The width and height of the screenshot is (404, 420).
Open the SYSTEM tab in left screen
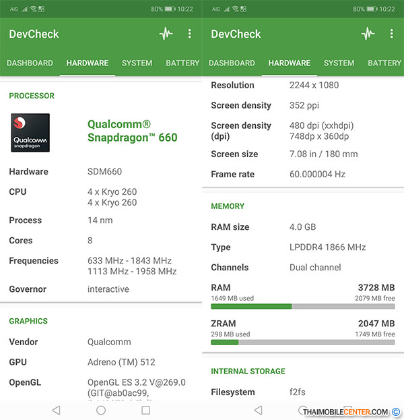coord(137,63)
